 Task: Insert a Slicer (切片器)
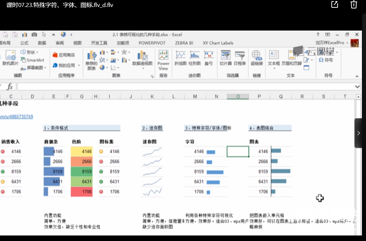(225, 58)
